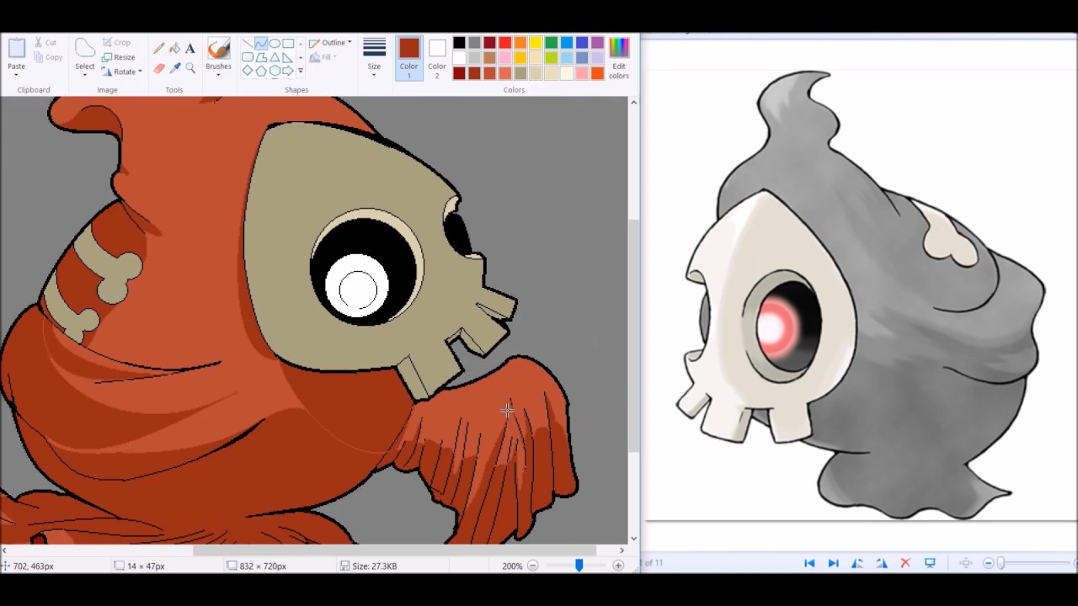
Task: Click the horizontal scrollbar right arrow
Action: tap(622, 550)
